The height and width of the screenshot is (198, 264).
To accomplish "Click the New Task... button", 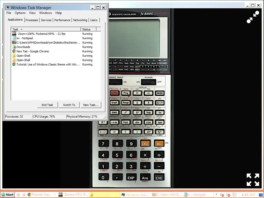I will (x=91, y=105).
